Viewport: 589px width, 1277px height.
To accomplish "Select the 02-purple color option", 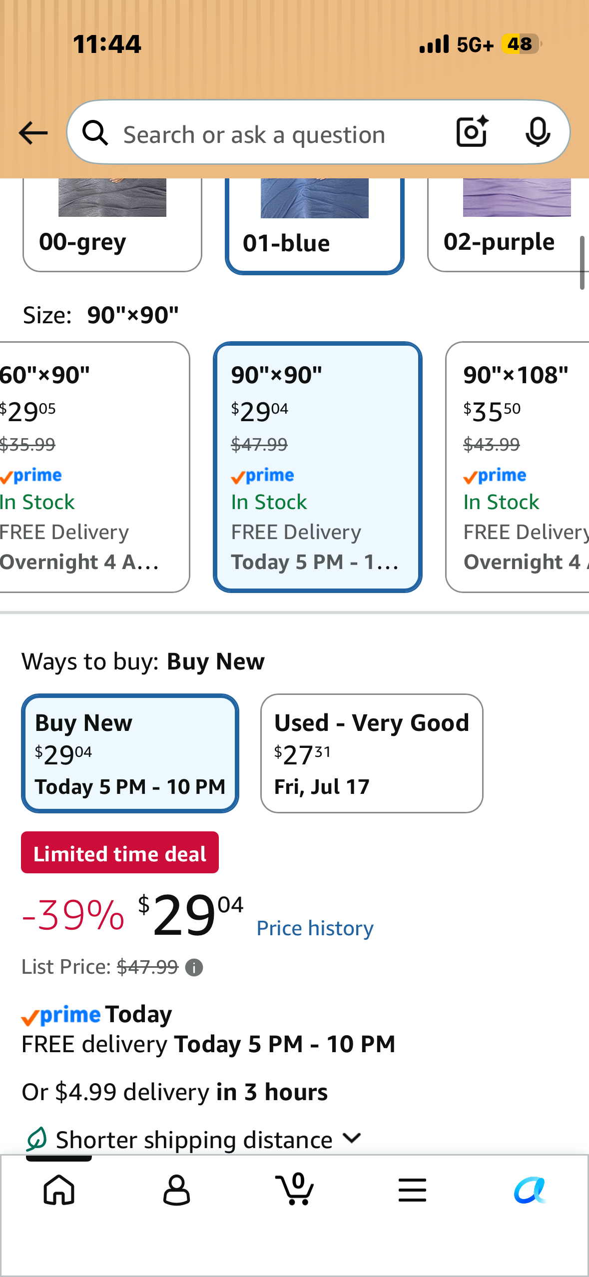I will (x=508, y=225).
